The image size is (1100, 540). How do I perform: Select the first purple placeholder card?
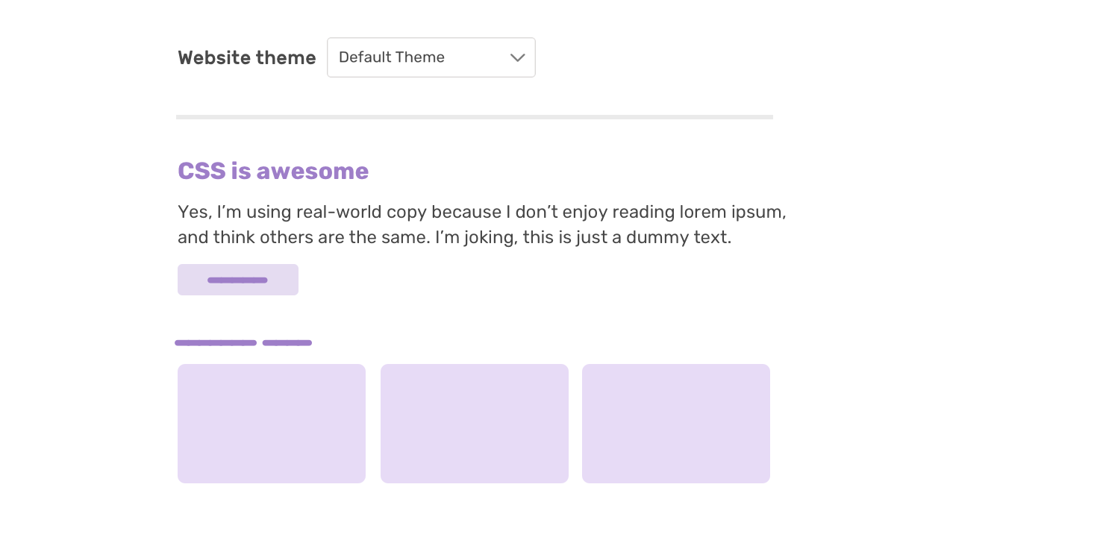coord(272,424)
